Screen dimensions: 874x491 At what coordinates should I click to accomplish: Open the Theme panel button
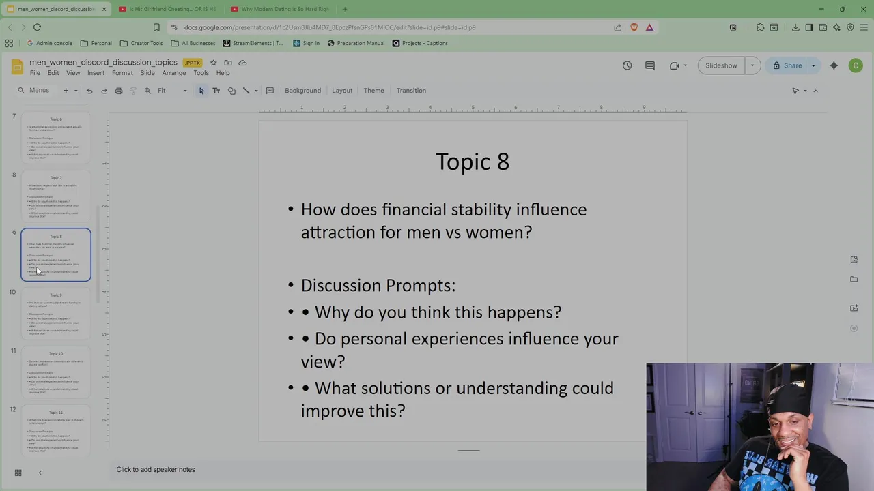pos(373,91)
